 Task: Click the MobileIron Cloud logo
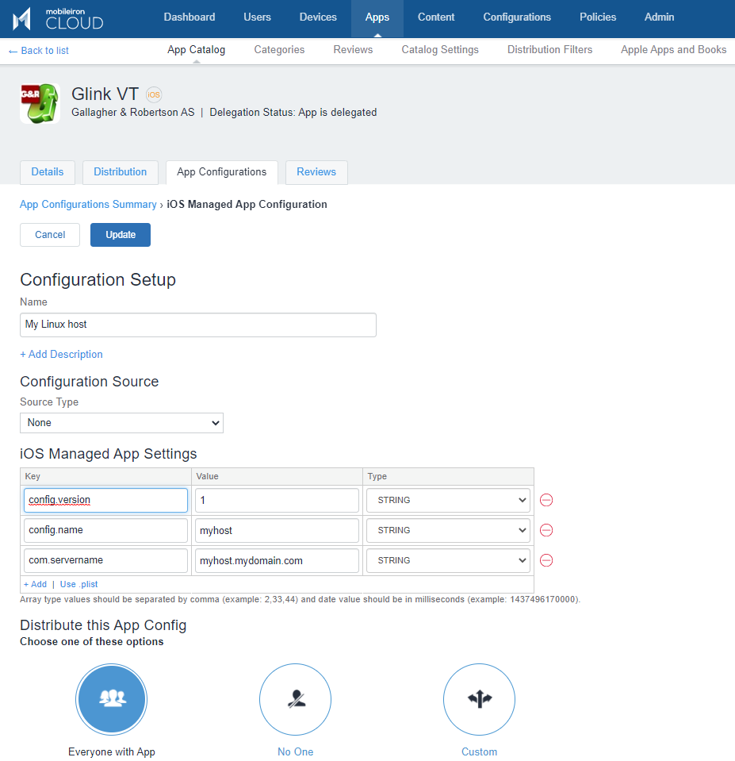(x=58, y=18)
